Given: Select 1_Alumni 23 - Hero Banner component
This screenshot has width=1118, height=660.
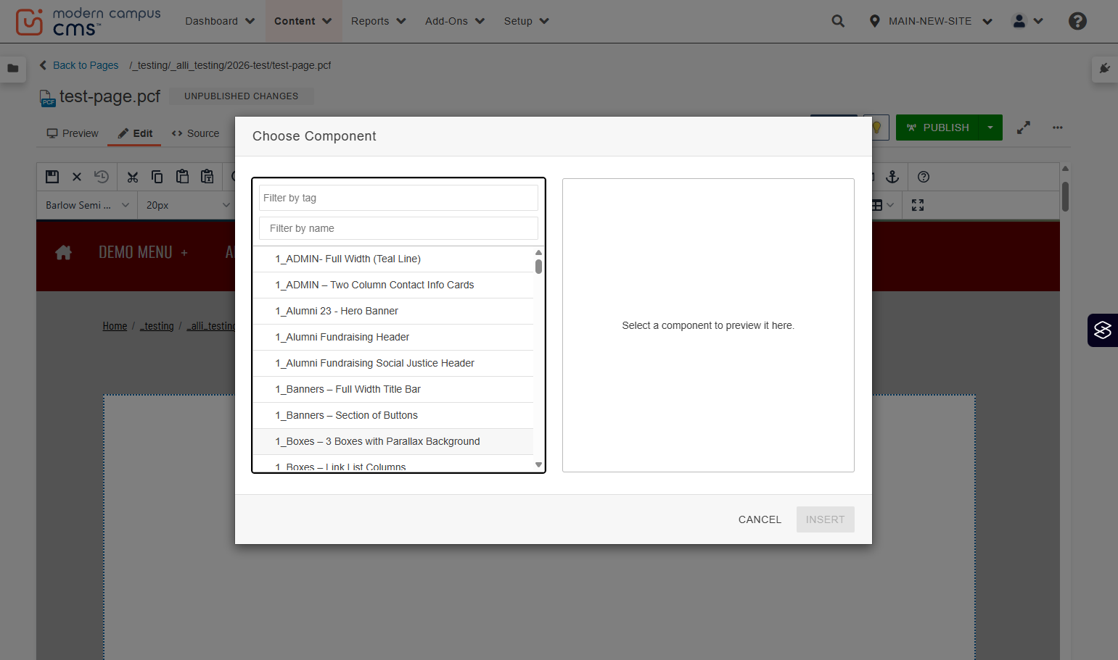Looking at the screenshot, I should coord(392,311).
